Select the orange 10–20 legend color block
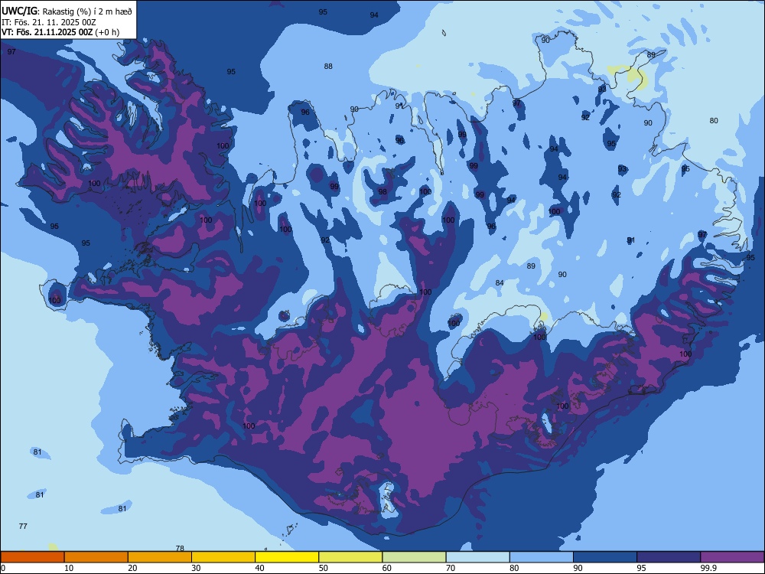The width and height of the screenshot is (765, 574). 96,557
